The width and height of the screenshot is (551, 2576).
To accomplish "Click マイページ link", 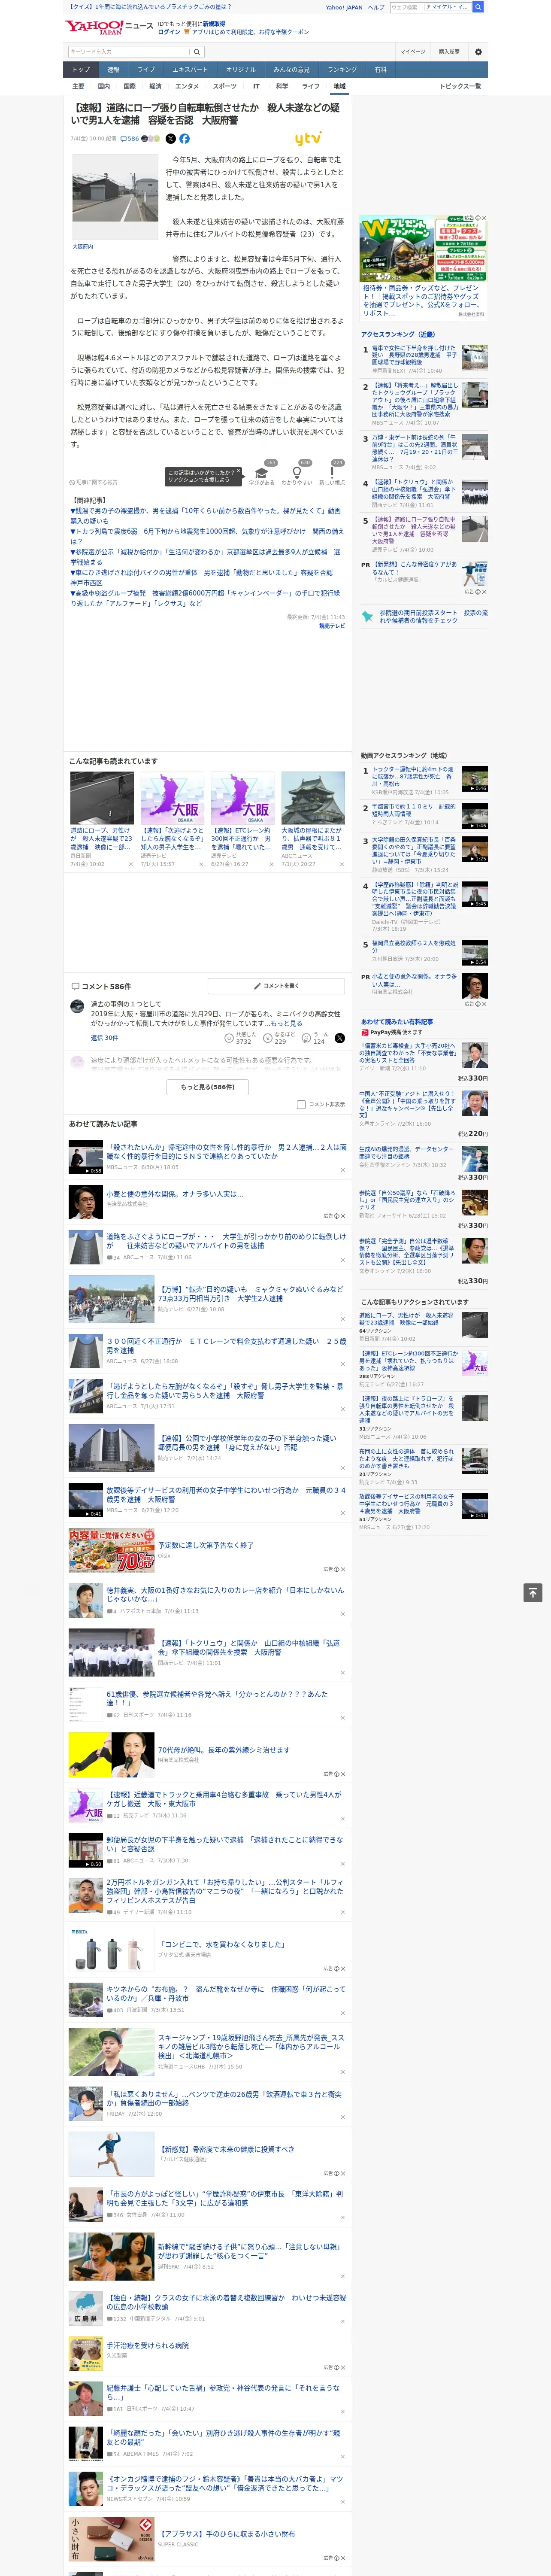I will (413, 52).
